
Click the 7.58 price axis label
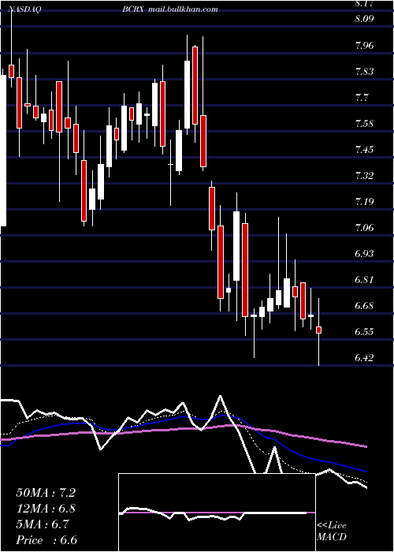click(366, 124)
